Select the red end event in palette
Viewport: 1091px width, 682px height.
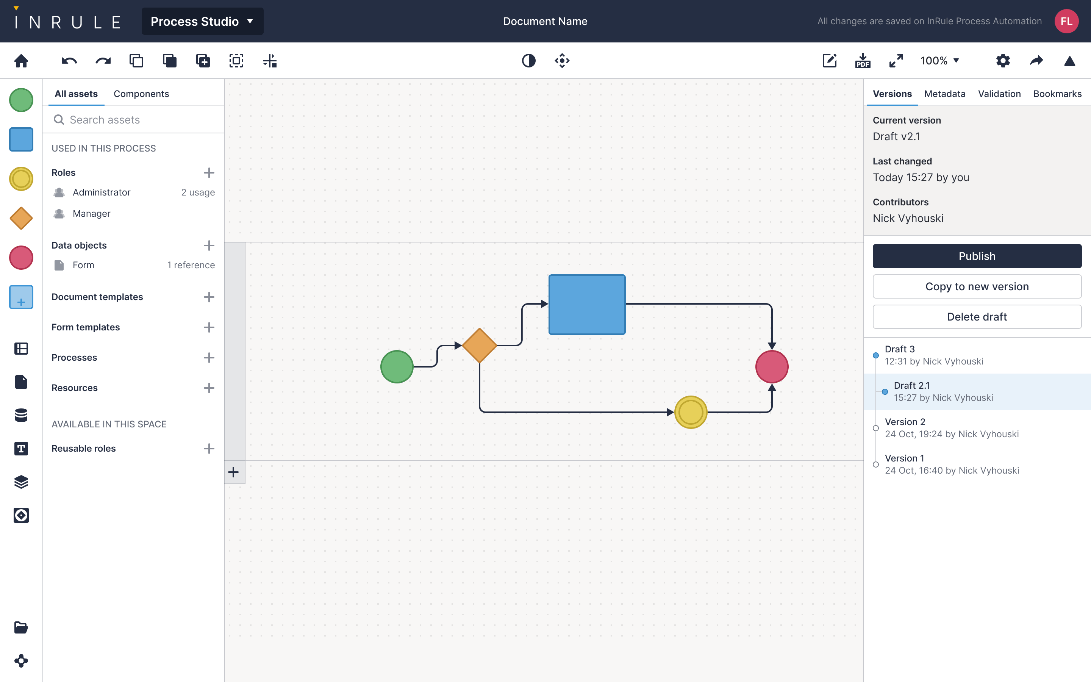pos(21,258)
